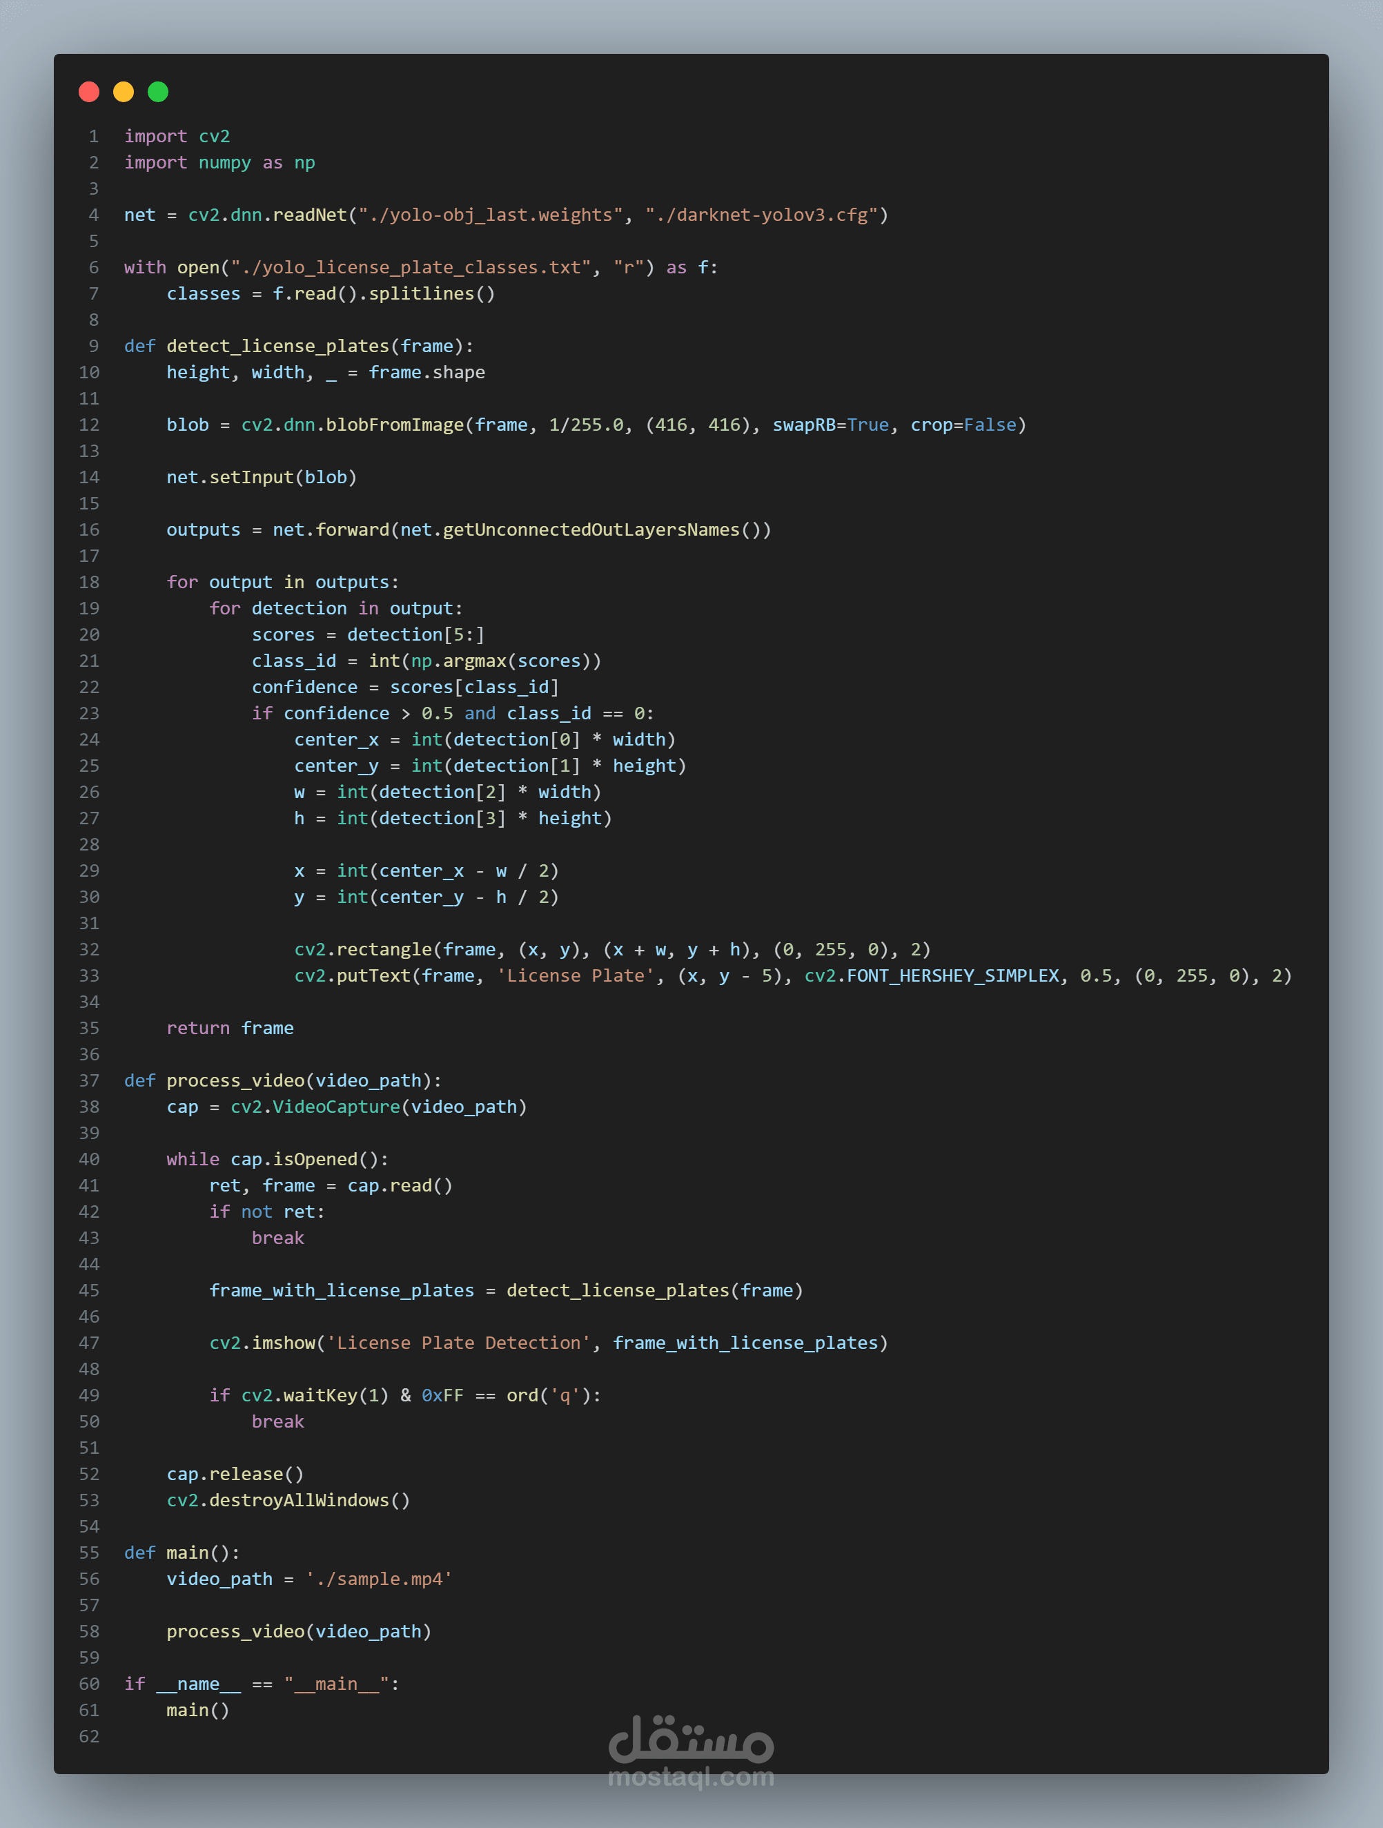Click '0xFF' hex literal
Viewport: 1383px width, 1828px height.
click(x=442, y=1396)
